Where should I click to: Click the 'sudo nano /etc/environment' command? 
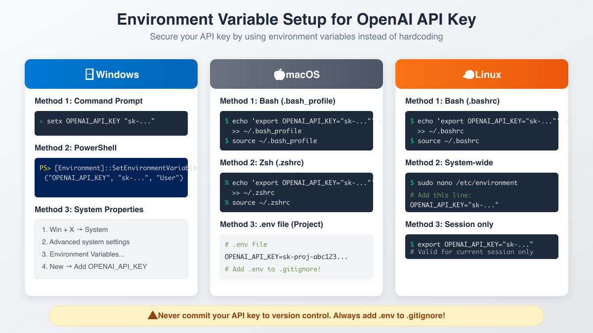coord(467,183)
